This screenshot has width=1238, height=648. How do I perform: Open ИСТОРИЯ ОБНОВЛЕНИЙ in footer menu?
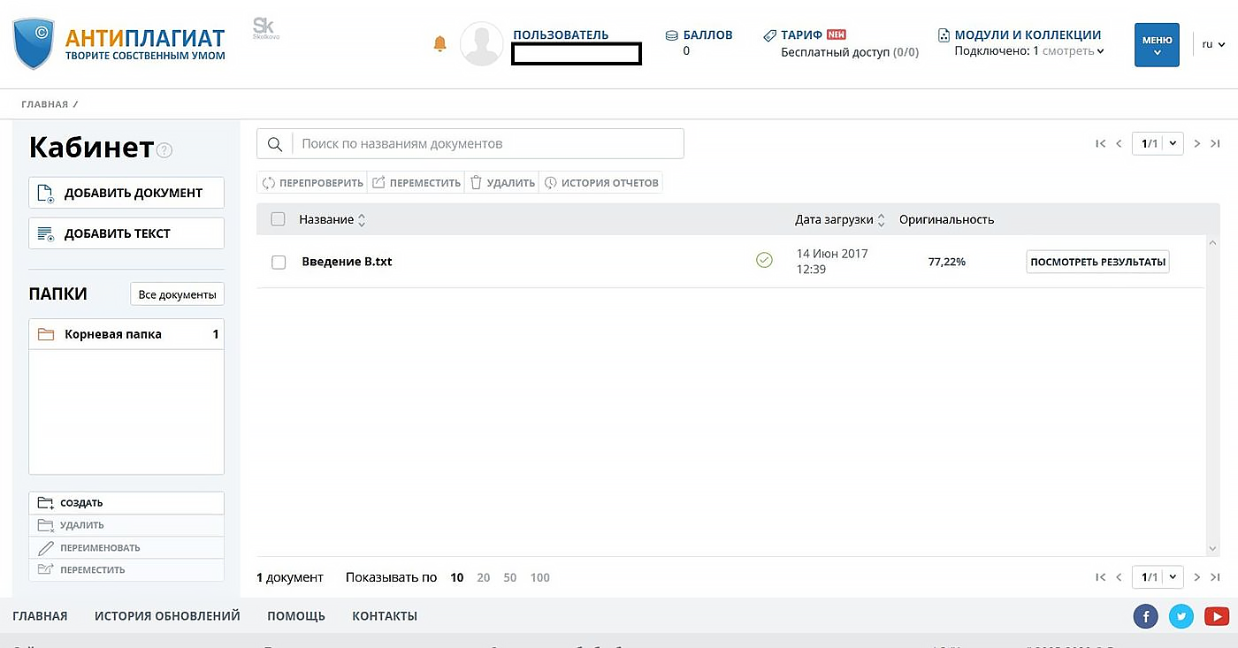click(167, 616)
